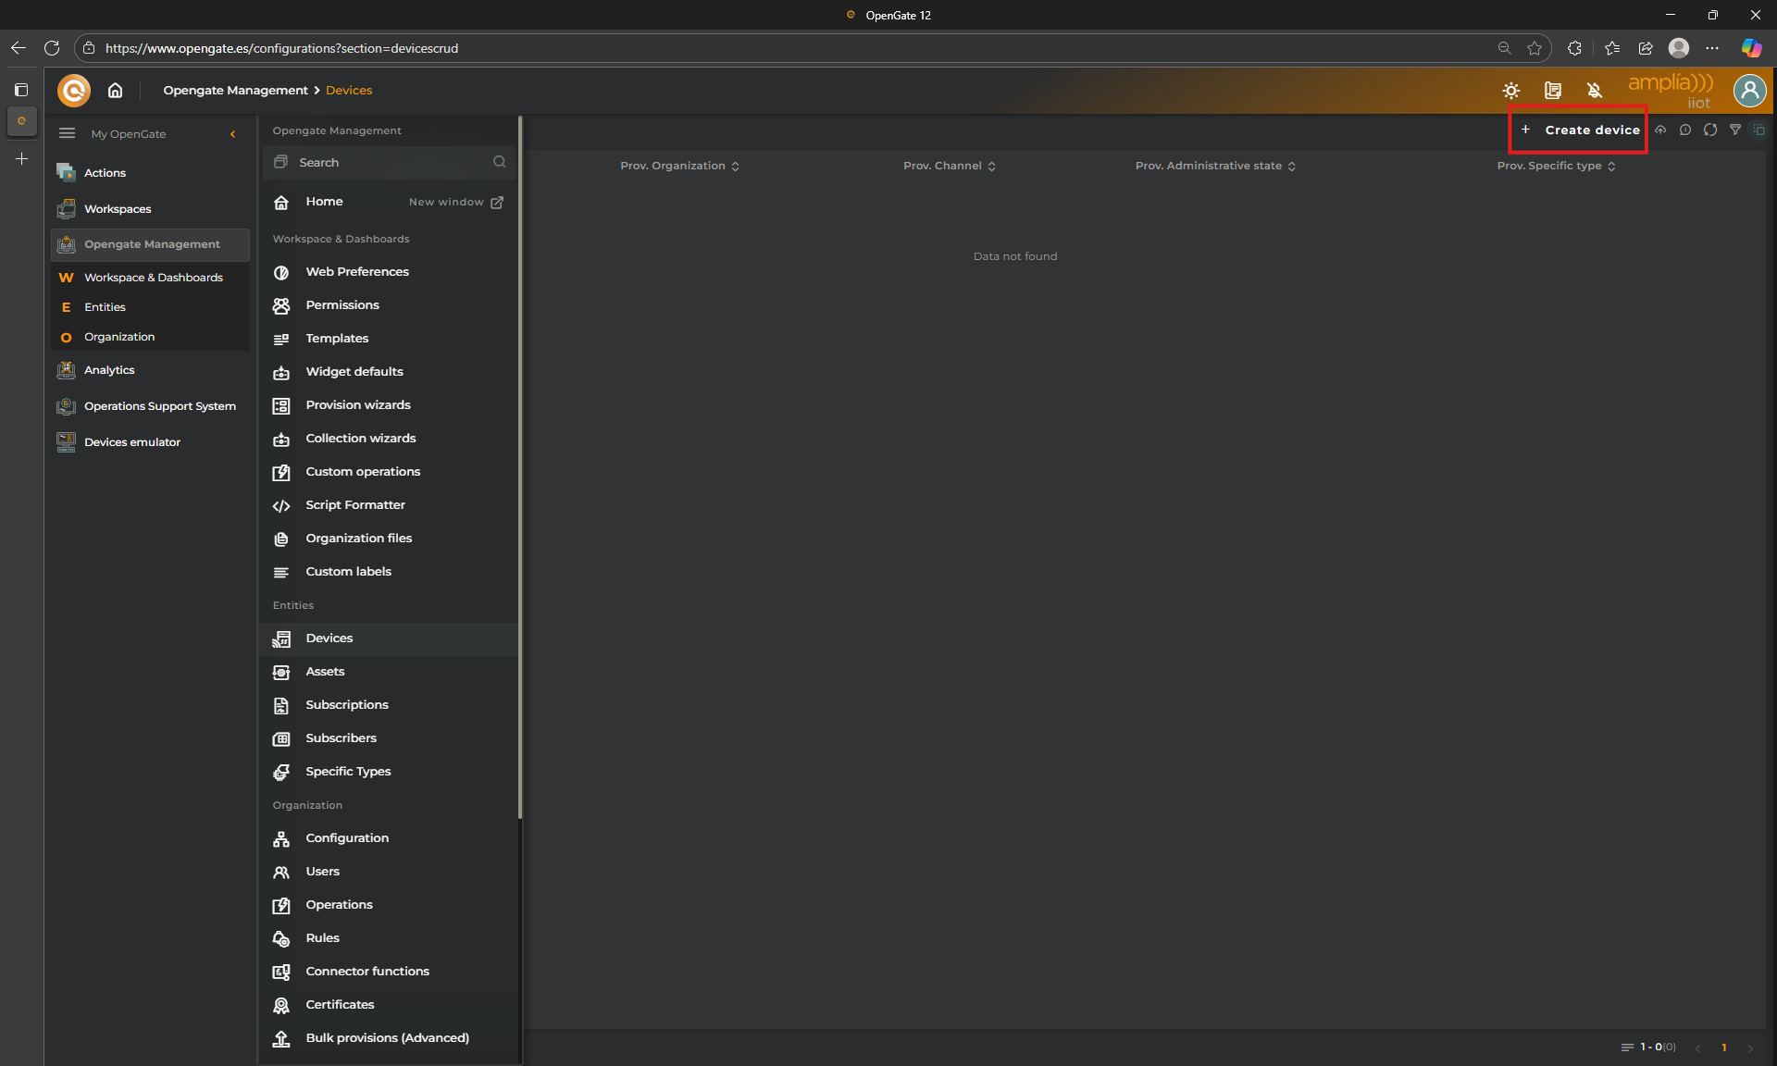Collapse sidebar with My OpenGate chevron
Screen dimensions: 1777x1066
[x=233, y=134]
